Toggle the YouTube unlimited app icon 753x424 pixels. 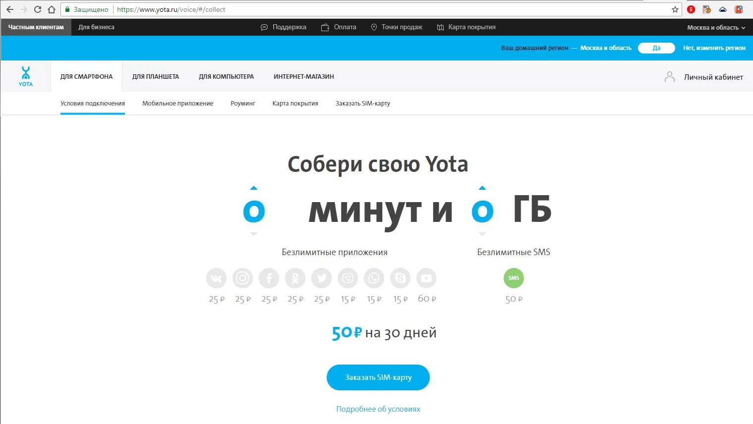pos(426,278)
